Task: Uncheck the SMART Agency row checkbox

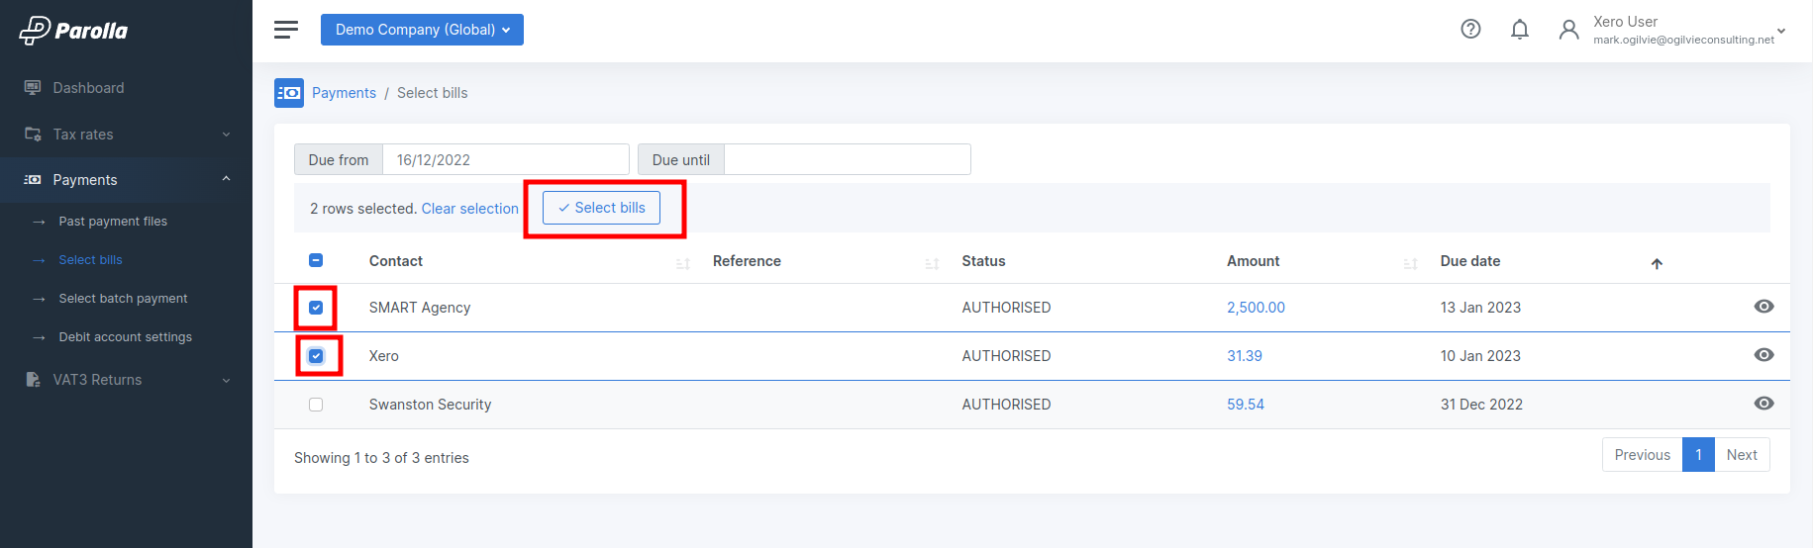Action: pyautogui.click(x=316, y=308)
